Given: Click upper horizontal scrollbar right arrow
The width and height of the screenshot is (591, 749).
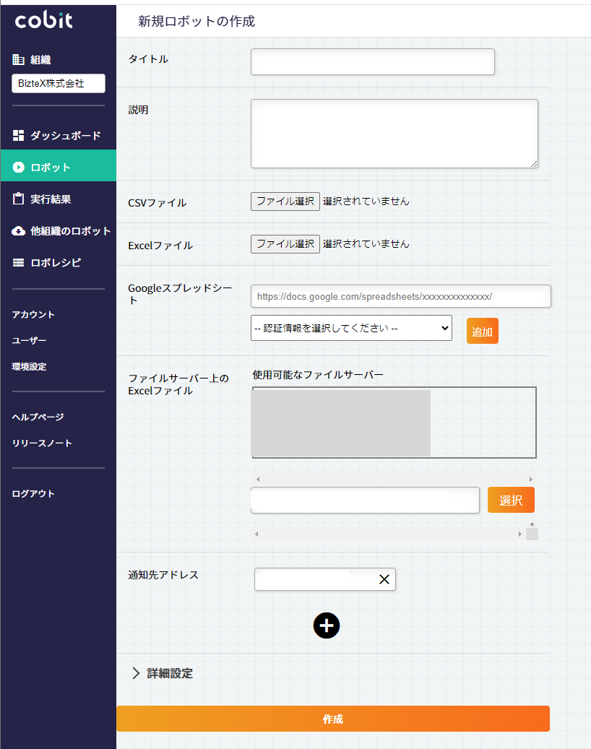Looking at the screenshot, I should pyautogui.click(x=530, y=479).
